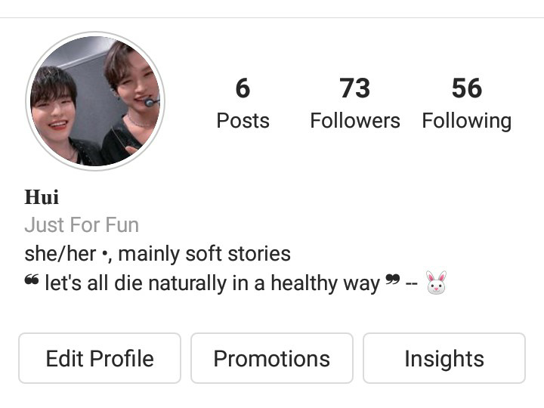Click the mainly soft stories text
This screenshot has height=408, width=544.
204,254
